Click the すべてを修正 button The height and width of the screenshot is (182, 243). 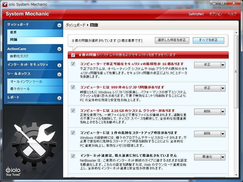(x=208, y=40)
